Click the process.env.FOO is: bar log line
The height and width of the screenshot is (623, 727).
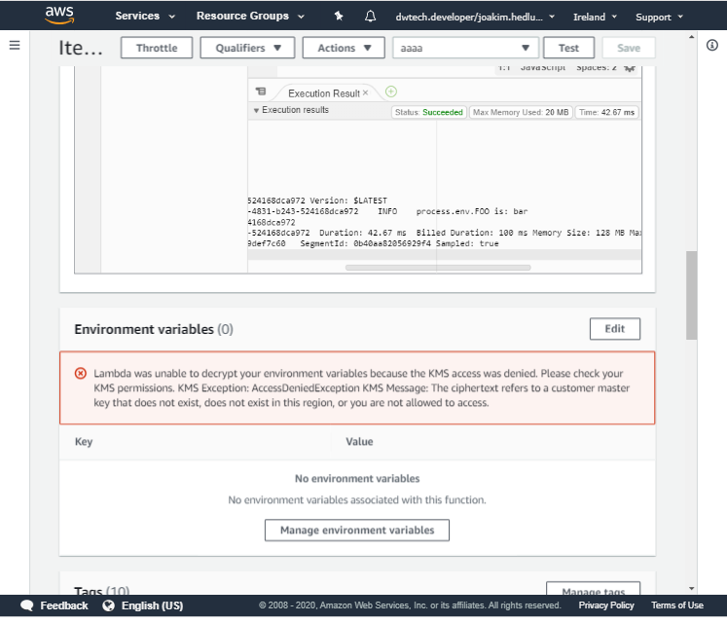[x=472, y=211]
